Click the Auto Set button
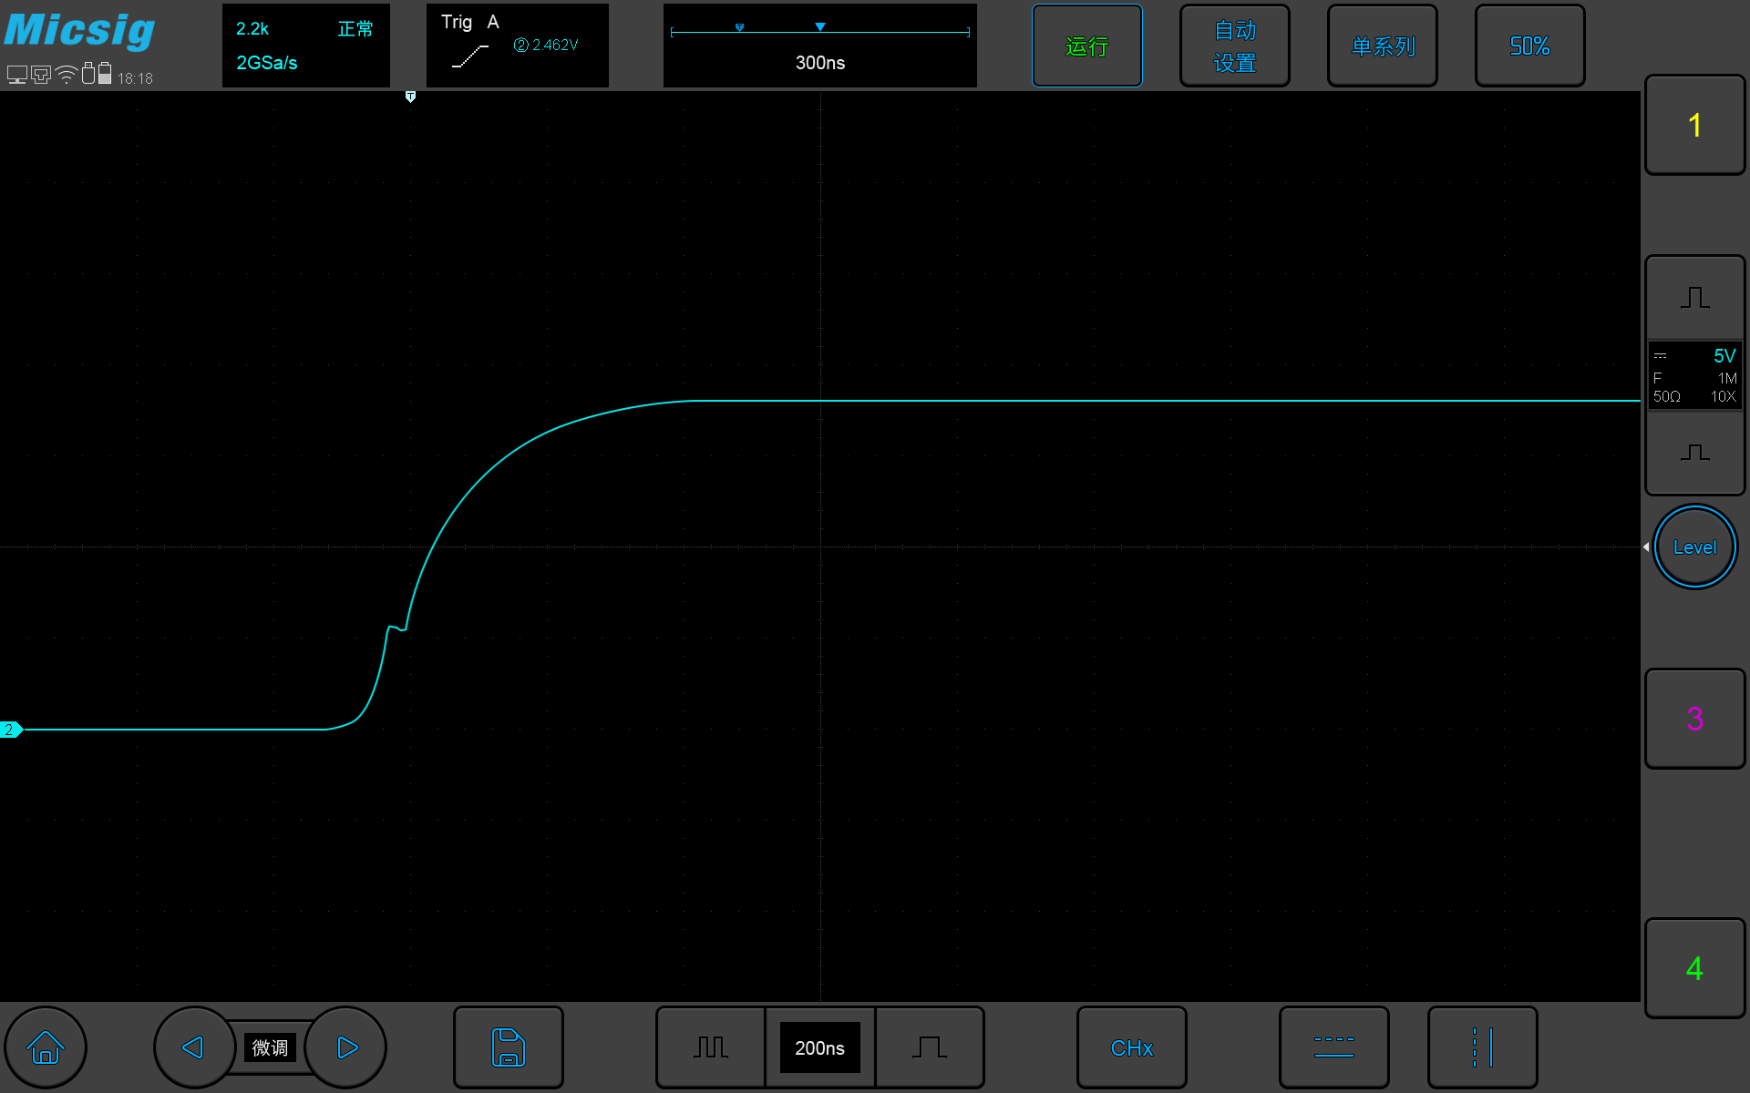 click(1235, 46)
